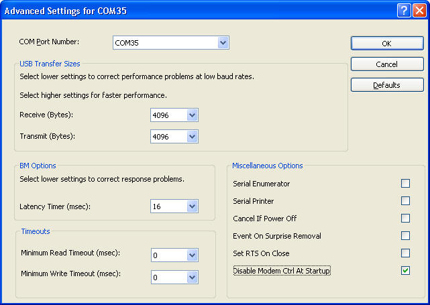Image resolution: width=430 pixels, height=305 pixels.
Task: Click the title bar help question mark icon
Action: pyautogui.click(x=404, y=11)
